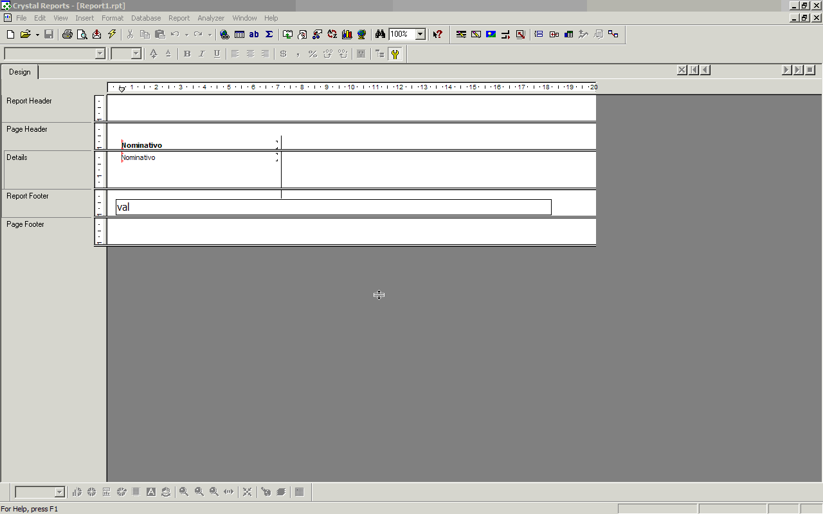The image size is (823, 514).
Task: Toggle left text alignment
Action: [x=235, y=54]
